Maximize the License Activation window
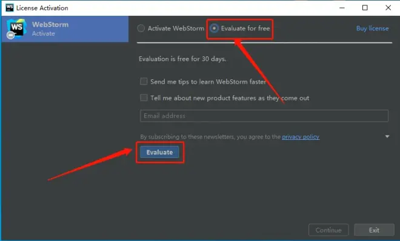This screenshot has height=241, width=400. tap(365, 8)
